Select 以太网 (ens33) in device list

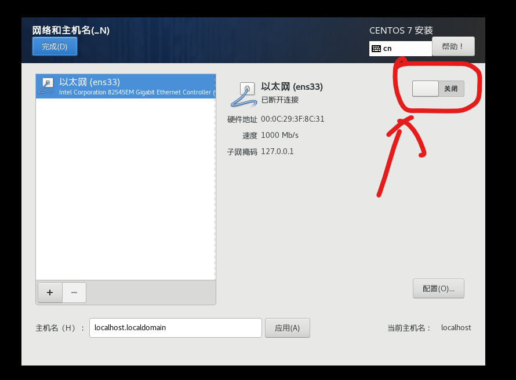click(125, 86)
